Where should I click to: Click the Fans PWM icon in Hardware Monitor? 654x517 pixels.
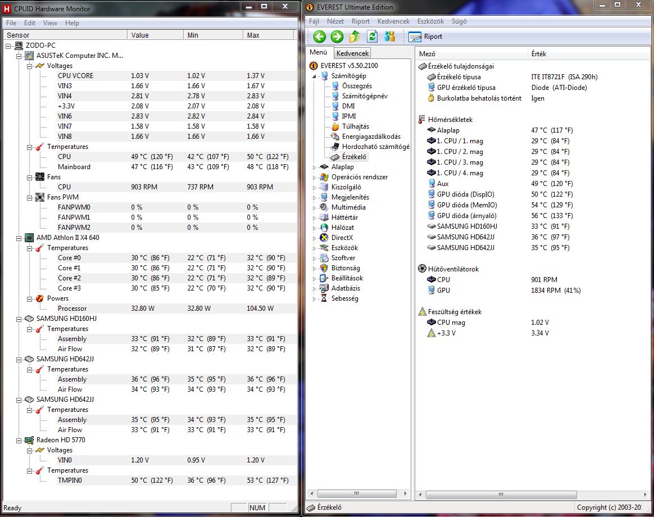pyautogui.click(x=40, y=197)
